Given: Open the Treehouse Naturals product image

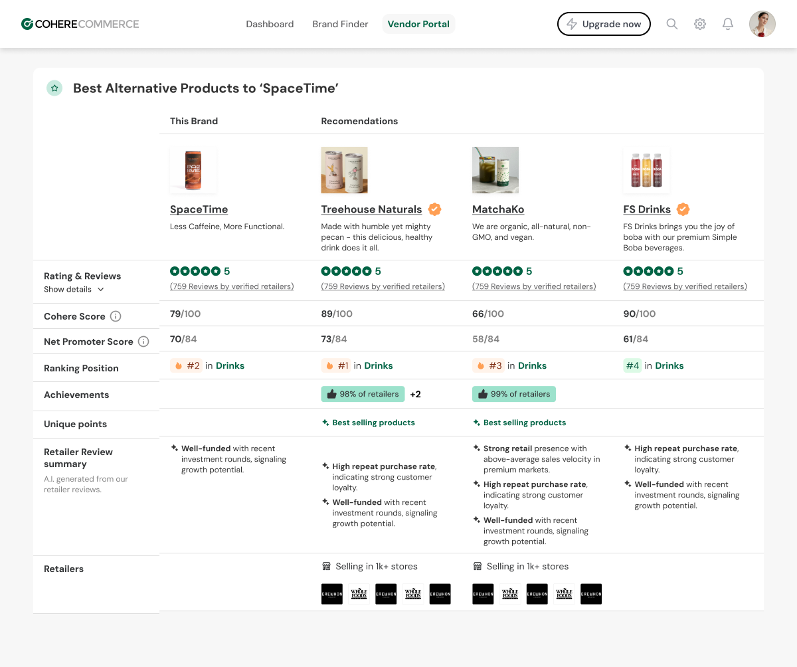Looking at the screenshot, I should (x=345, y=170).
